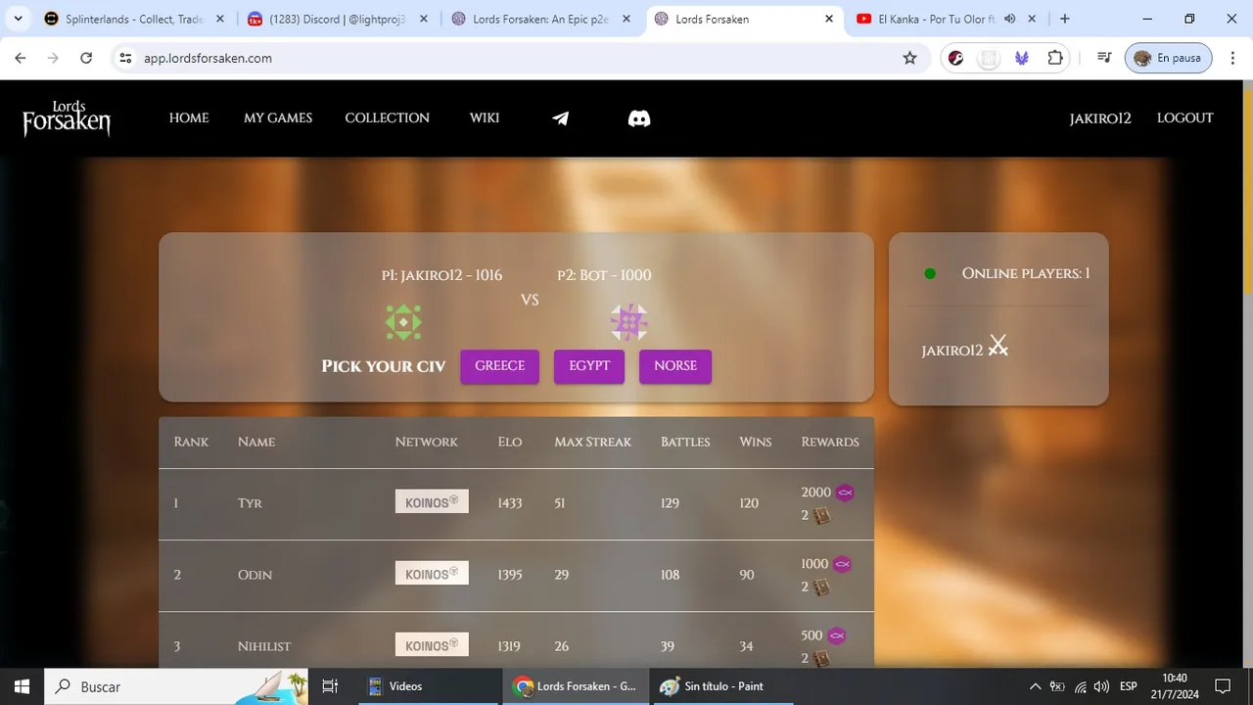
Task: Click Tyr's book reward icon
Action: [x=821, y=516]
